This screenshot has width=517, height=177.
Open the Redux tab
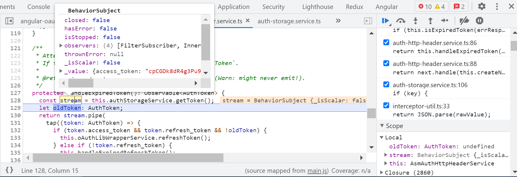click(x=354, y=7)
